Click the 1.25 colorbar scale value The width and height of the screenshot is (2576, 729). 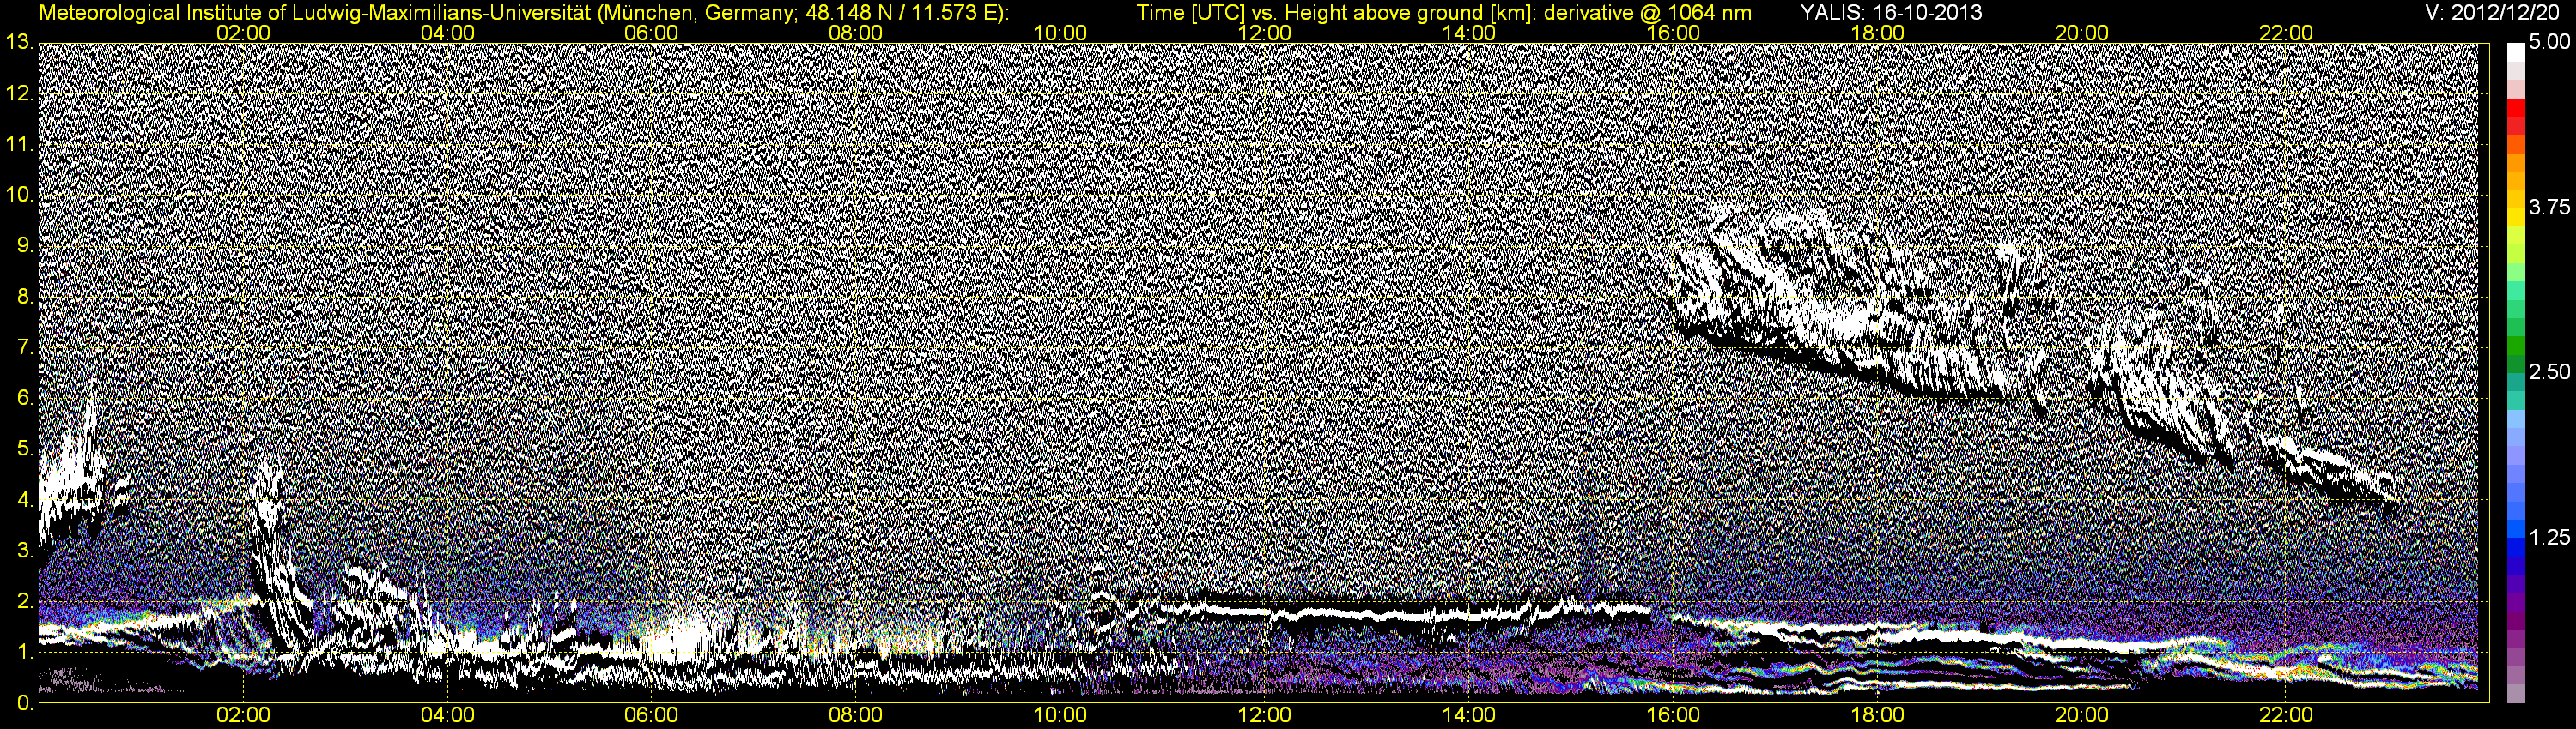[2549, 537]
